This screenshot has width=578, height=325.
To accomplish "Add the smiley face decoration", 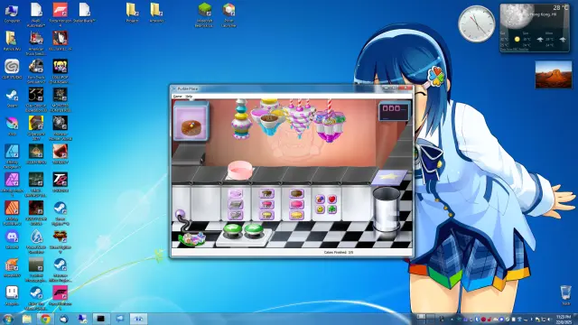I will (x=320, y=209).
